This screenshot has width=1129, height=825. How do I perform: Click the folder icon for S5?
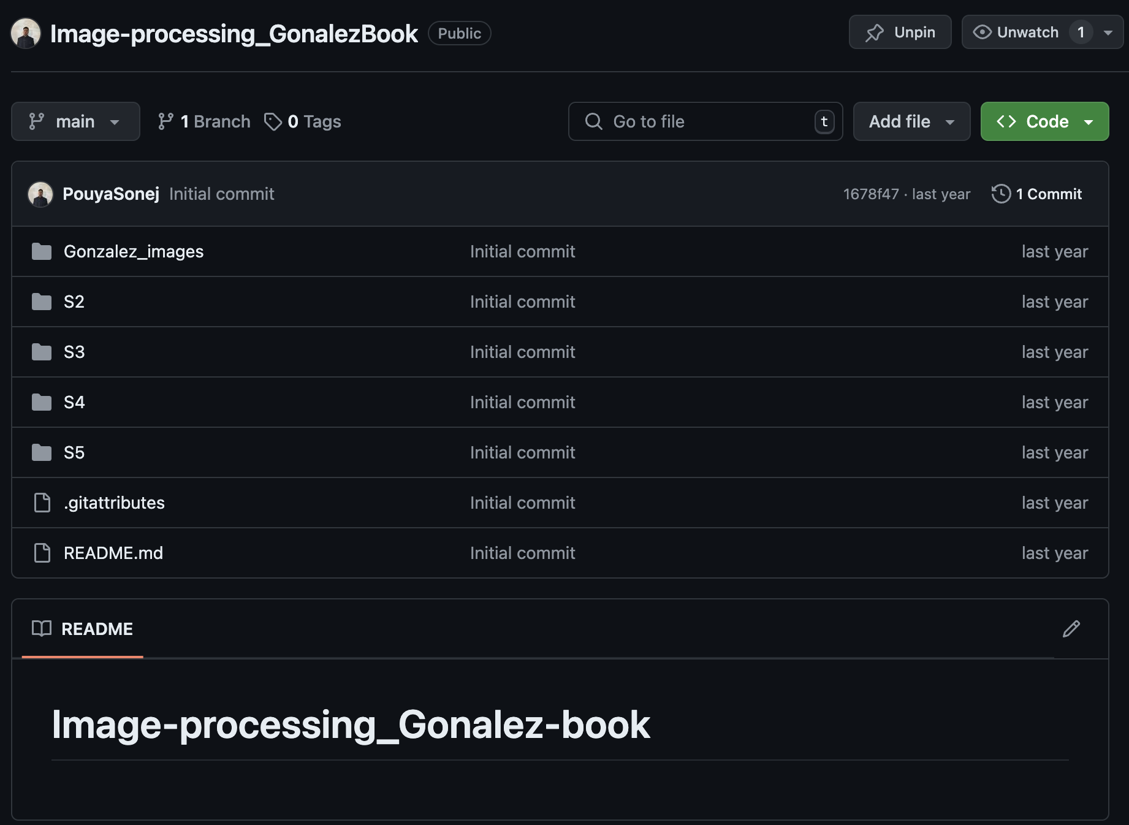coord(42,452)
